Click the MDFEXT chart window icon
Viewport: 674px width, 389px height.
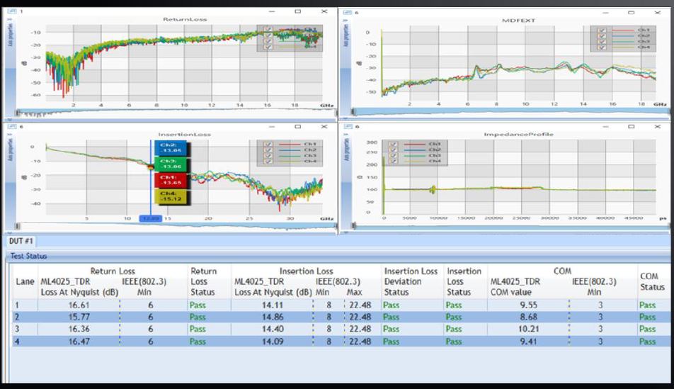tap(348, 12)
